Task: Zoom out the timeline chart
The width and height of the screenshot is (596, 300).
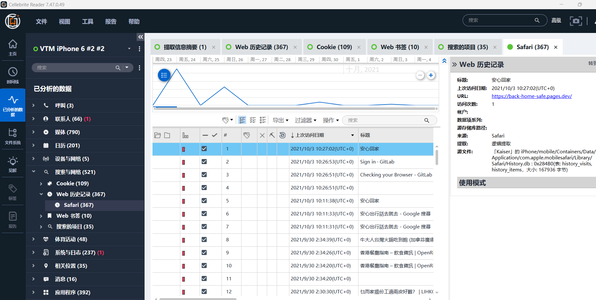Action: coord(420,75)
